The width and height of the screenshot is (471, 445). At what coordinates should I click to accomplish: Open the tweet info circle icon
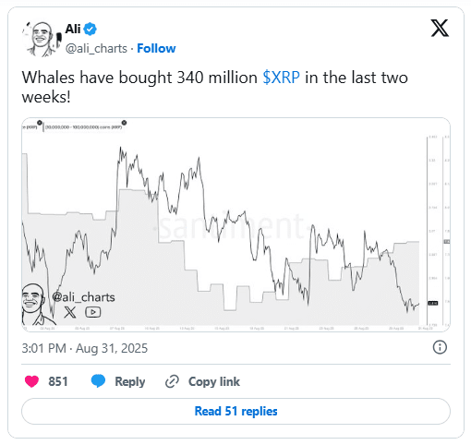pos(440,347)
